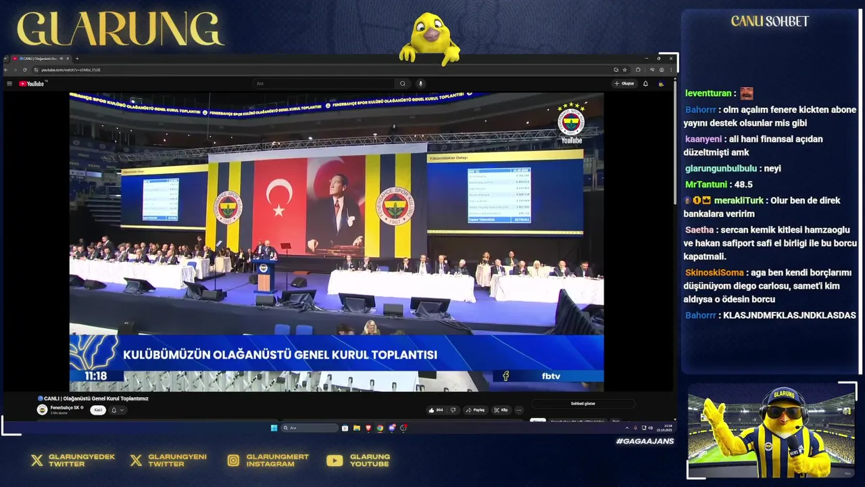Viewport: 865px width, 487px height.
Task: Go to the YouTube home logo
Action: (x=32, y=84)
